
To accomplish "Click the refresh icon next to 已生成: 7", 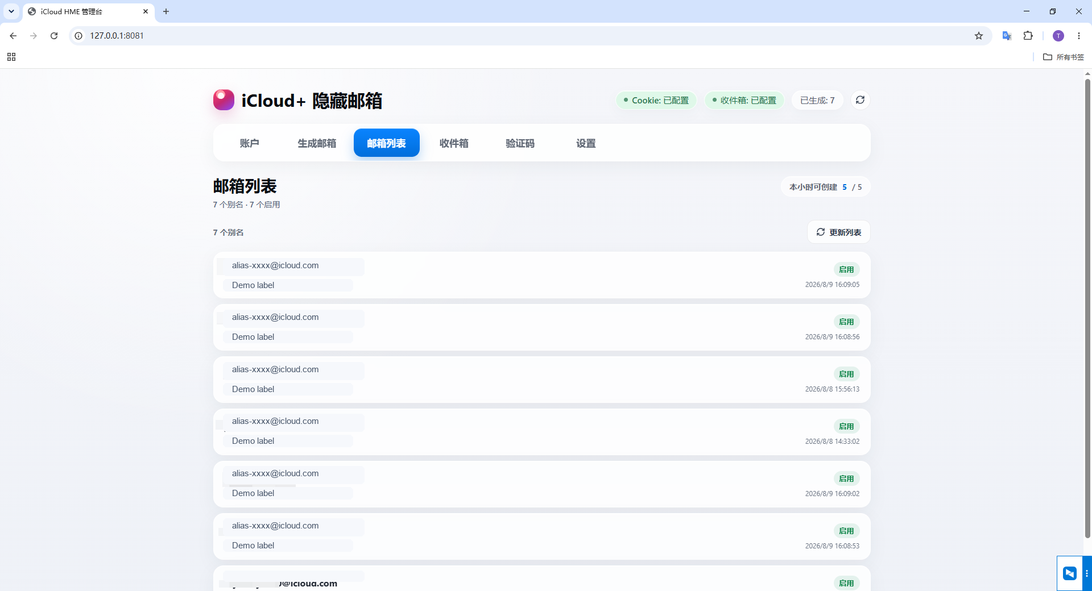I will 860,100.
